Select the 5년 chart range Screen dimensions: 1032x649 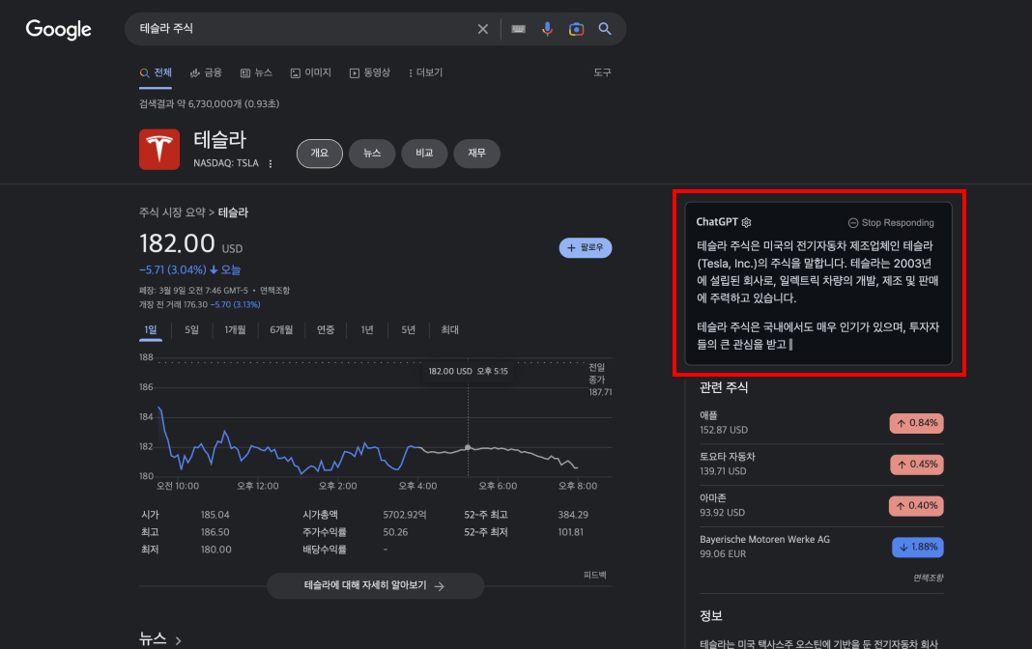(x=408, y=330)
